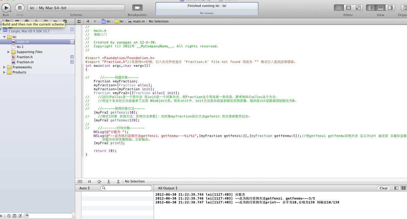
Task: Show the Version editor
Action: [358, 8]
